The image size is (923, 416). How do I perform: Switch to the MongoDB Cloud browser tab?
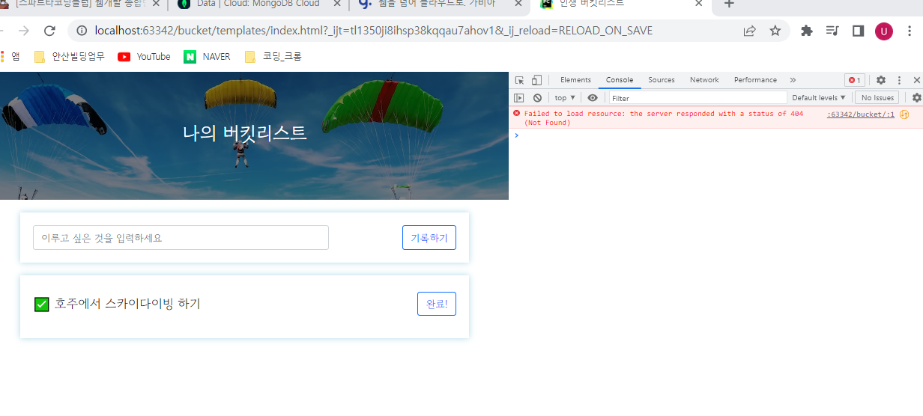[x=258, y=6]
